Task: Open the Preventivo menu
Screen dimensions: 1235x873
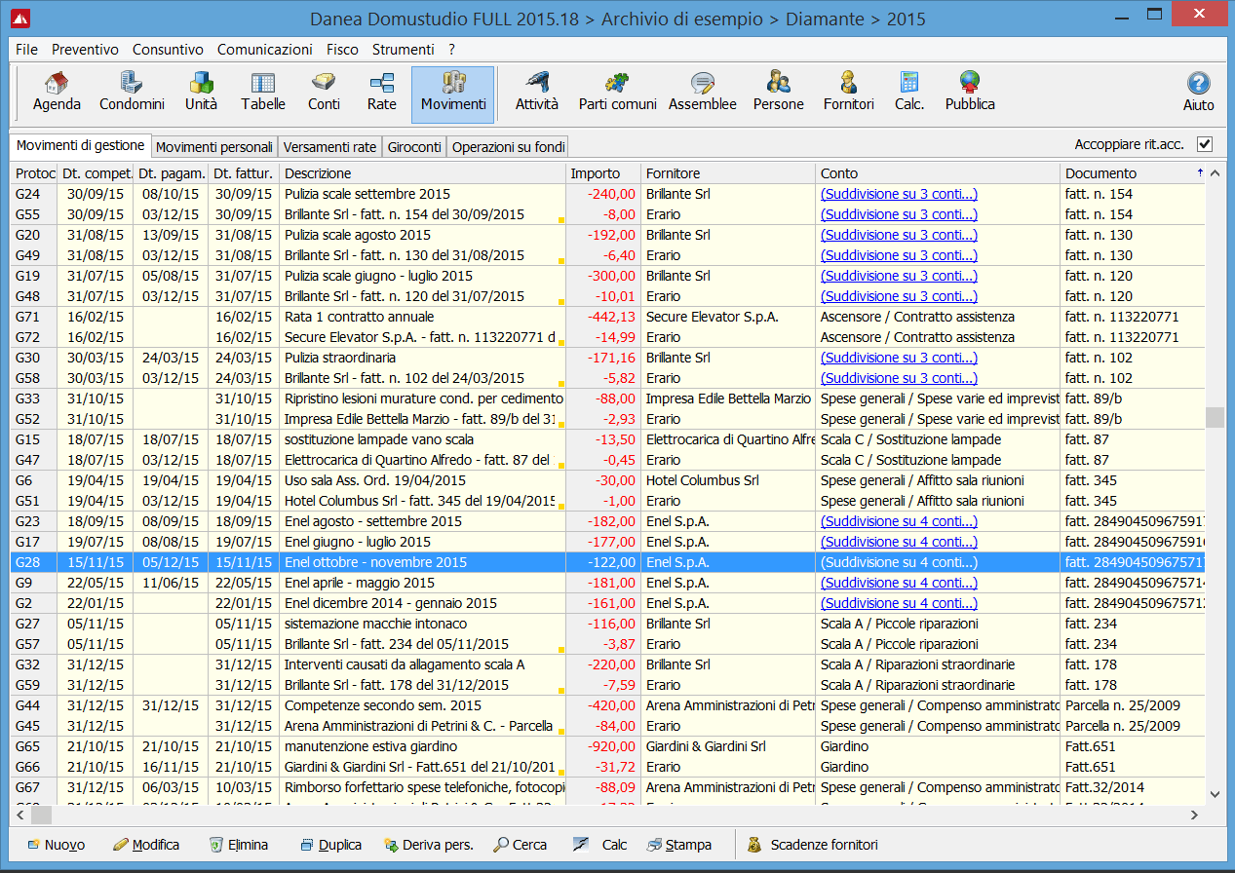Action: [85, 49]
